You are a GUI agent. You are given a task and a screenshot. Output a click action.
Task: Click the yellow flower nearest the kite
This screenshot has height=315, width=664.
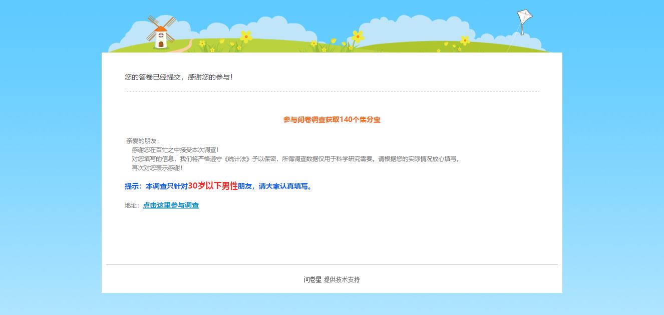coord(465,40)
